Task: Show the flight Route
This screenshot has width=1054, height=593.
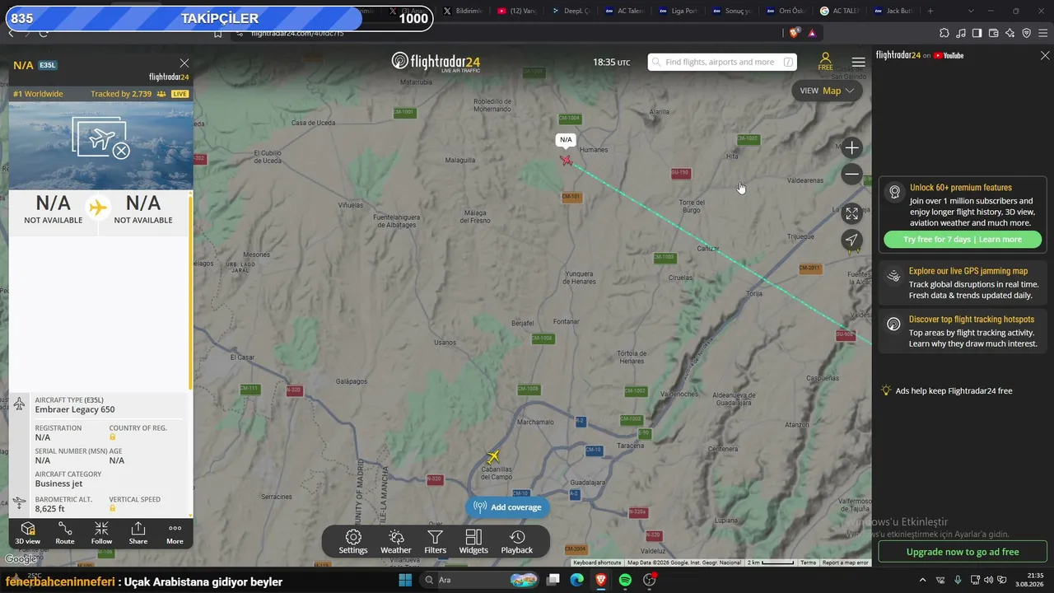Action: click(x=65, y=533)
